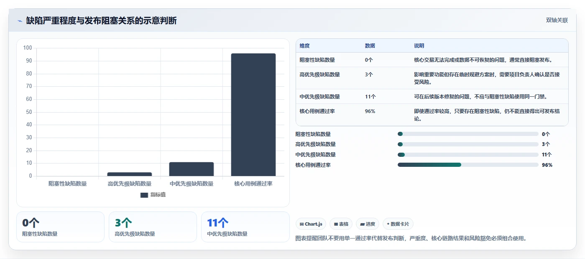This screenshot has width=585, height=259.
Task: Click the 中优先级缺陷数量 bar in chart
Action: tap(192, 169)
